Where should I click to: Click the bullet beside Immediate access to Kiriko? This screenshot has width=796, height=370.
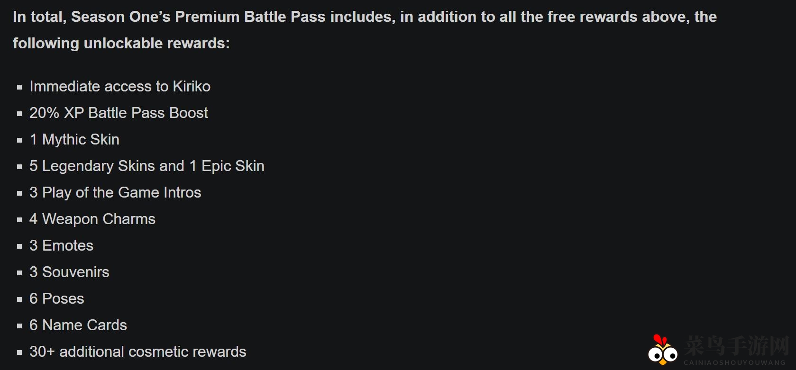click(19, 87)
